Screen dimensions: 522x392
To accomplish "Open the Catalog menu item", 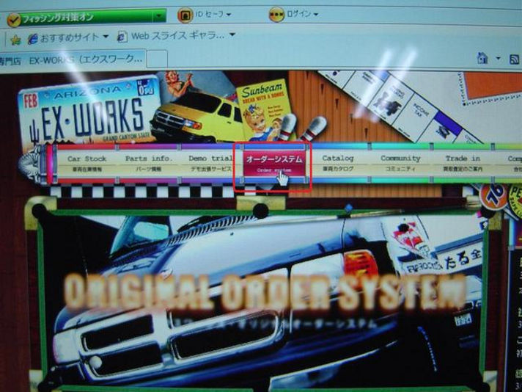I will (x=338, y=163).
